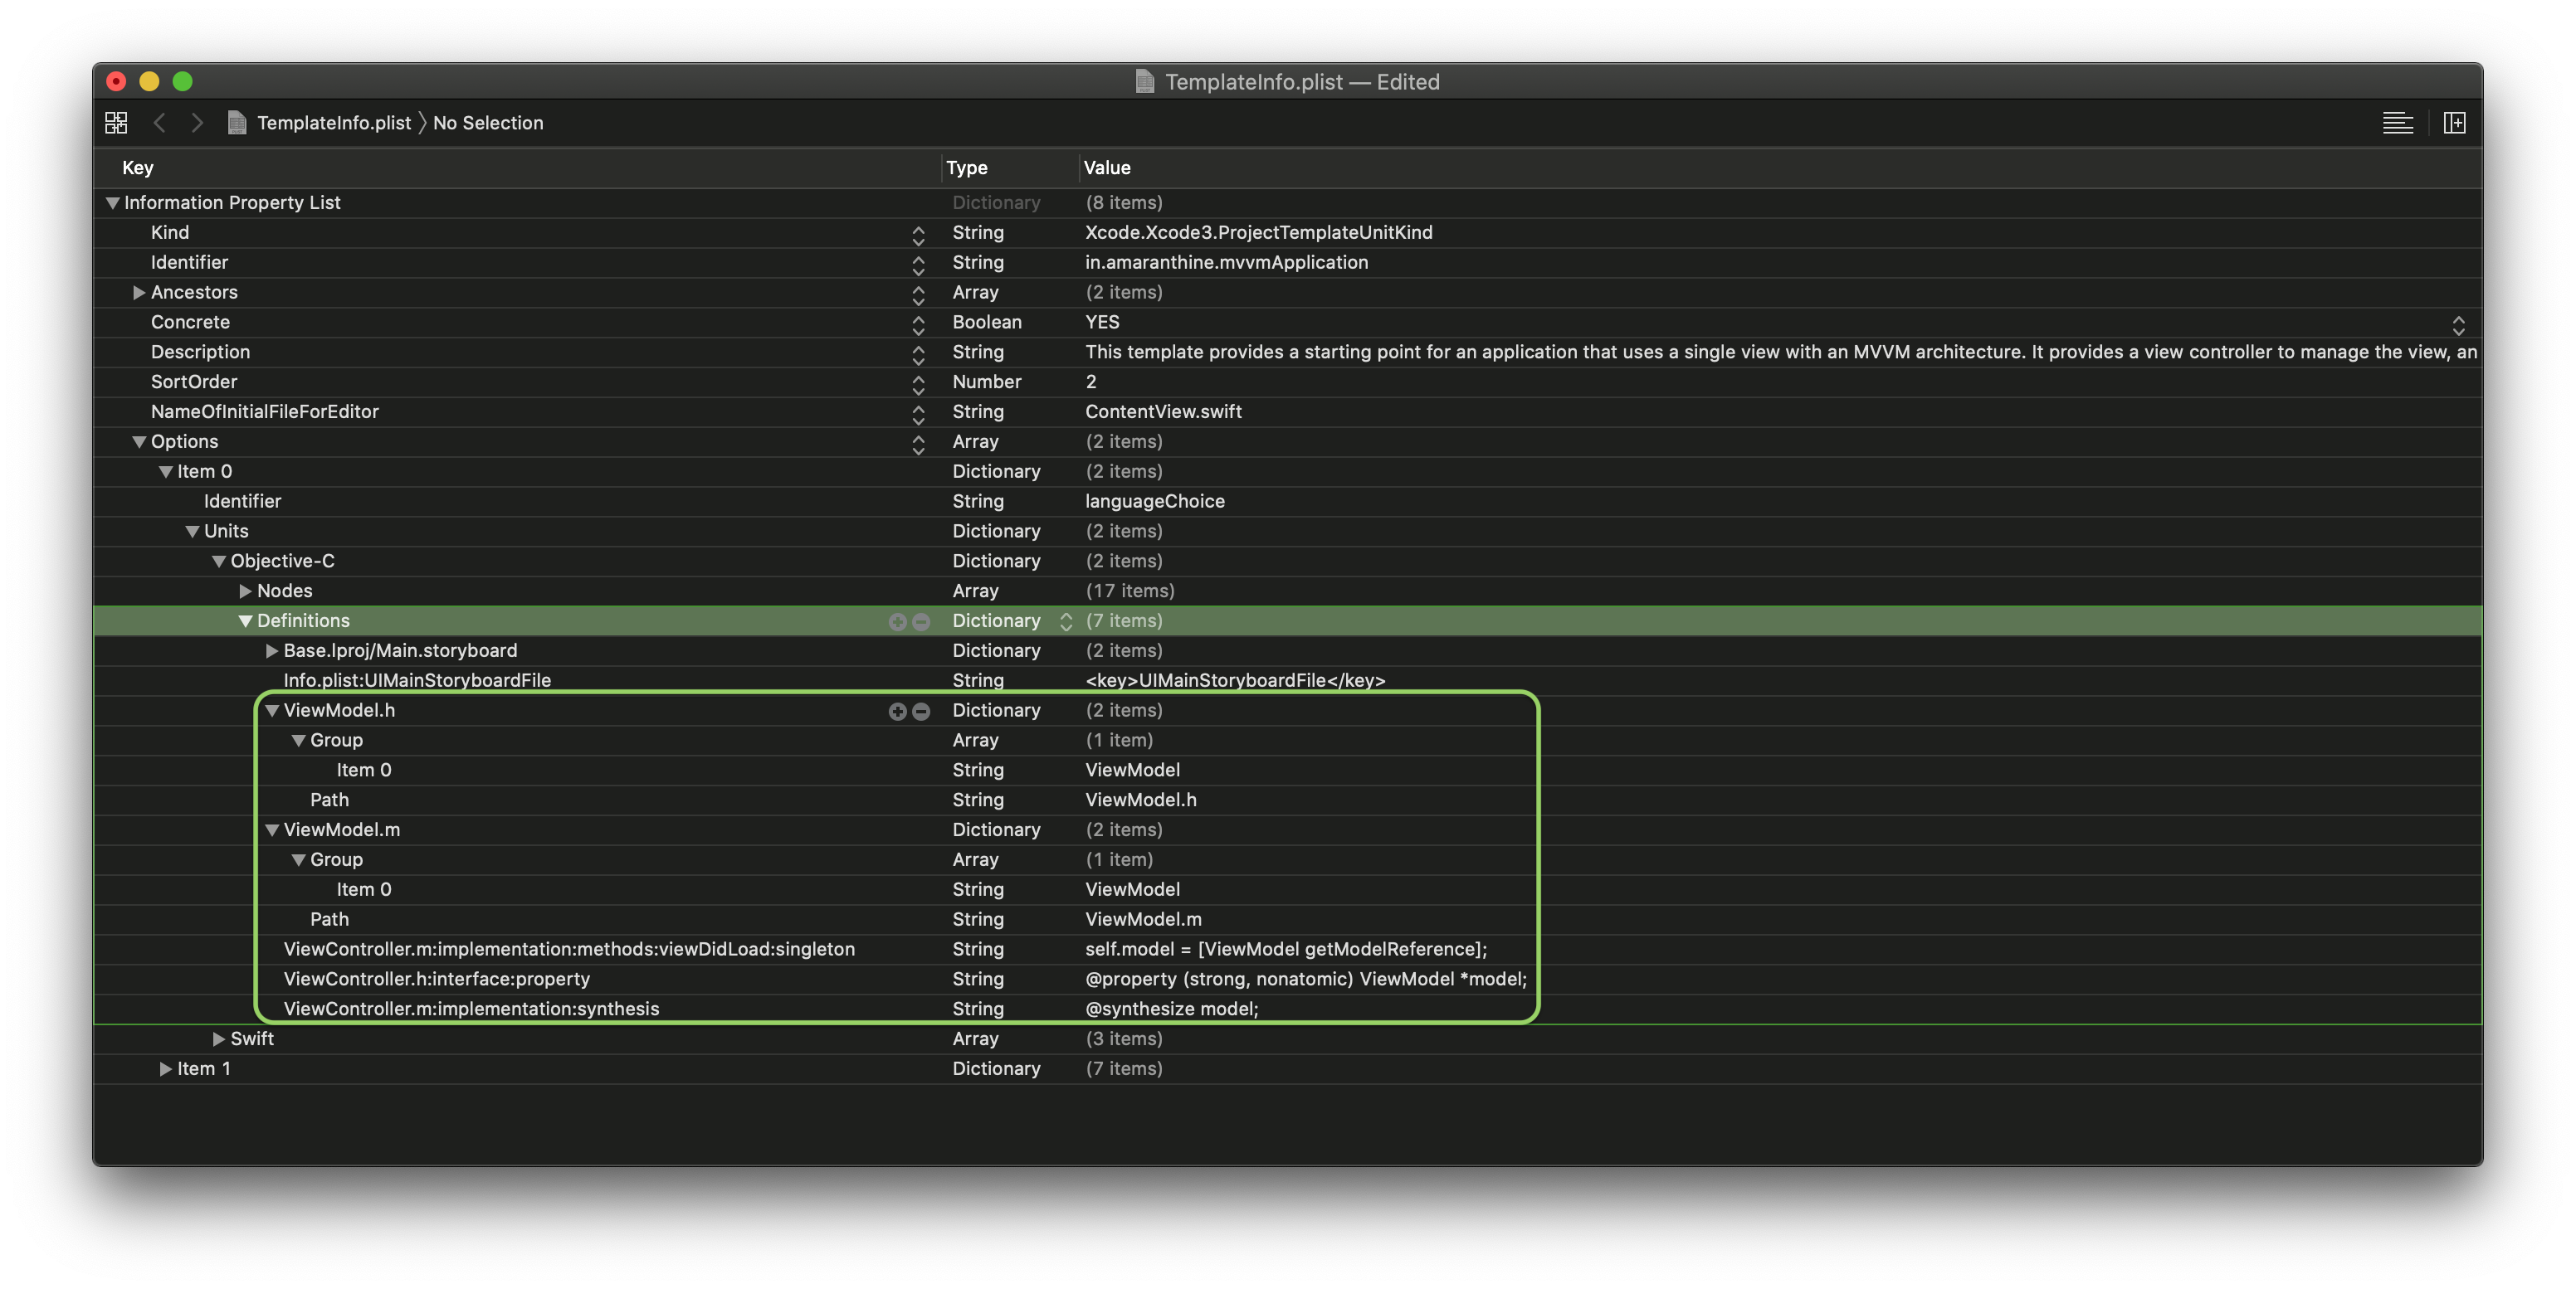
Task: Click plus button on Definitions row
Action: (897, 621)
